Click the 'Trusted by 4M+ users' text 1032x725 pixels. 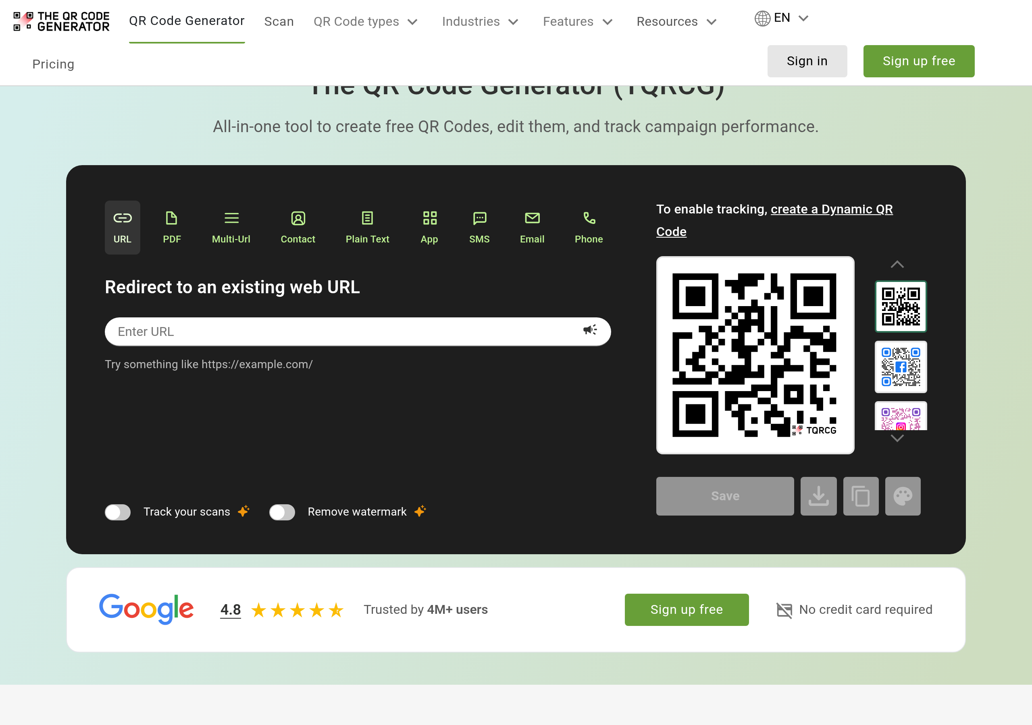[426, 609]
